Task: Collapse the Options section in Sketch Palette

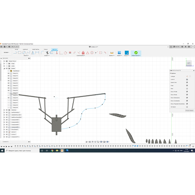Action: (170, 73)
